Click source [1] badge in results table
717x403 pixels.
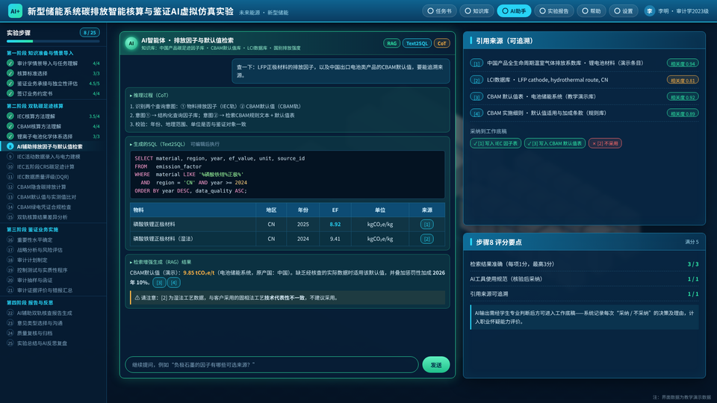426,225
